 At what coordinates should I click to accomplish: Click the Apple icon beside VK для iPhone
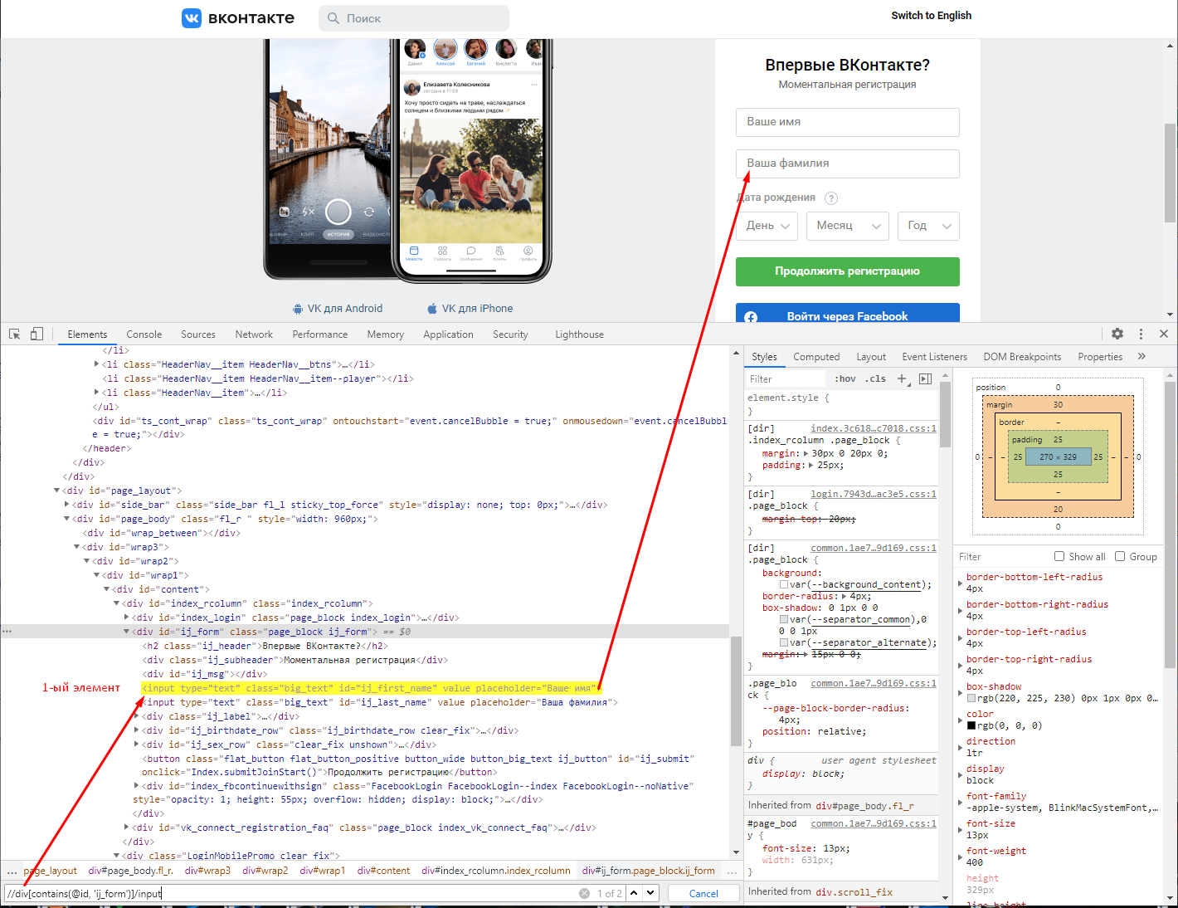pos(432,309)
